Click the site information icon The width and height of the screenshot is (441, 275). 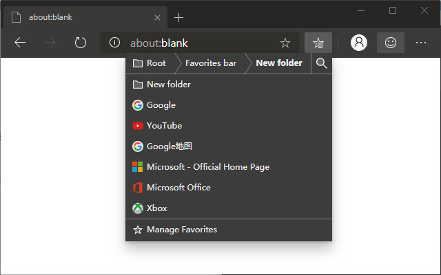coord(114,43)
